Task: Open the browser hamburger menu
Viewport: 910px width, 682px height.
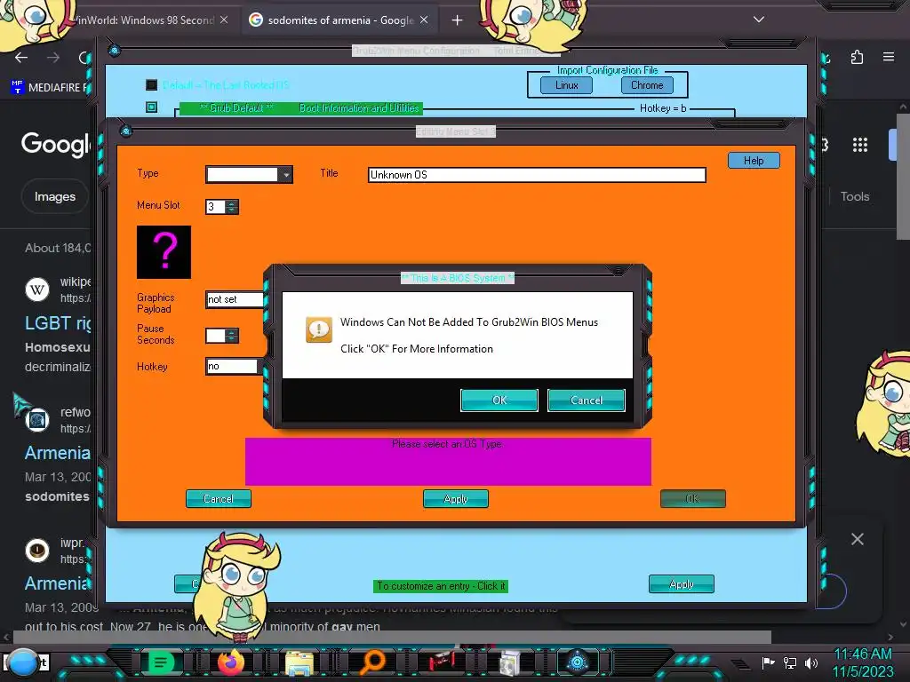Action: 889,57
